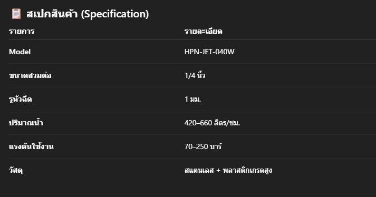Select the ปริมาณน้ำ row label

pyautogui.click(x=26, y=123)
